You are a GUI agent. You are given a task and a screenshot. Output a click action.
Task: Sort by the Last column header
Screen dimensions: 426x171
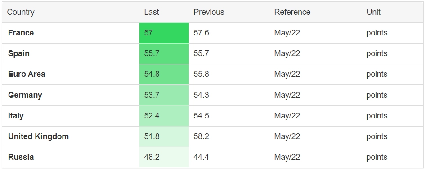pos(152,12)
